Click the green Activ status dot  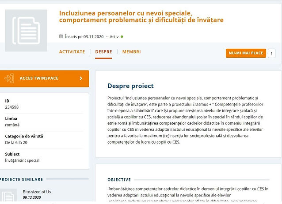pyautogui.click(x=122, y=37)
